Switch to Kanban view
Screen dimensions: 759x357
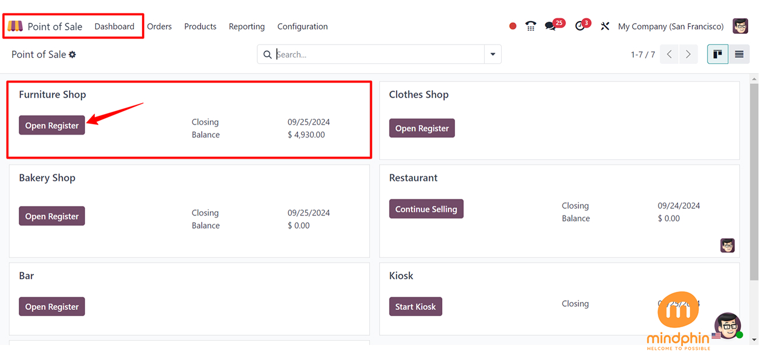[x=717, y=54]
